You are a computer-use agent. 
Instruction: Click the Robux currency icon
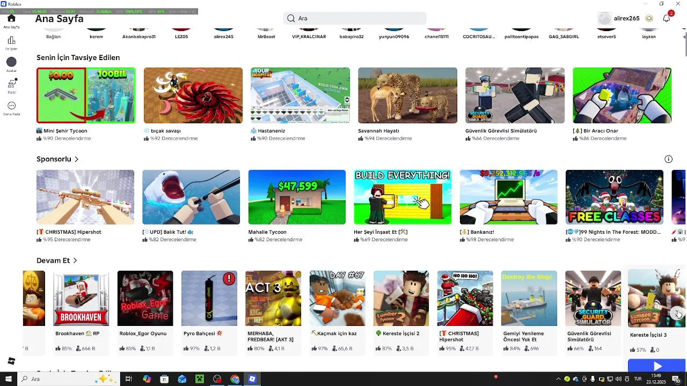[649, 18]
